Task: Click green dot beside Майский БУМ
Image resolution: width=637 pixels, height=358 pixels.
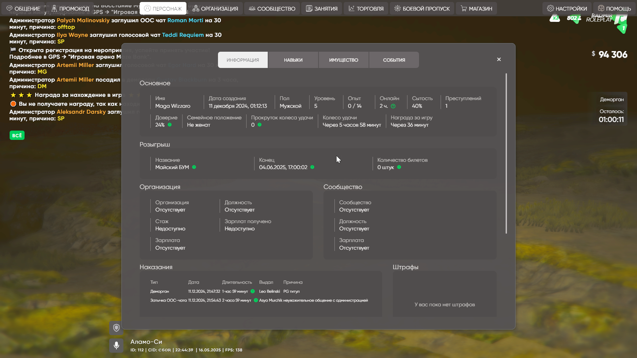Action: pos(194,167)
